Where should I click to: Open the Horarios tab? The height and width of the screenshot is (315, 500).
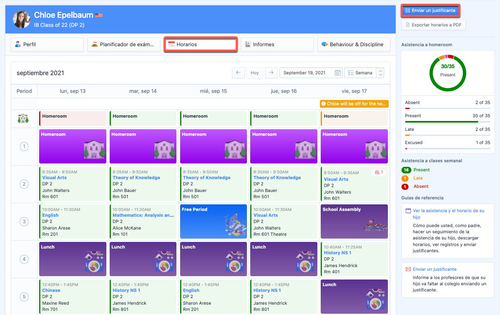pos(200,45)
